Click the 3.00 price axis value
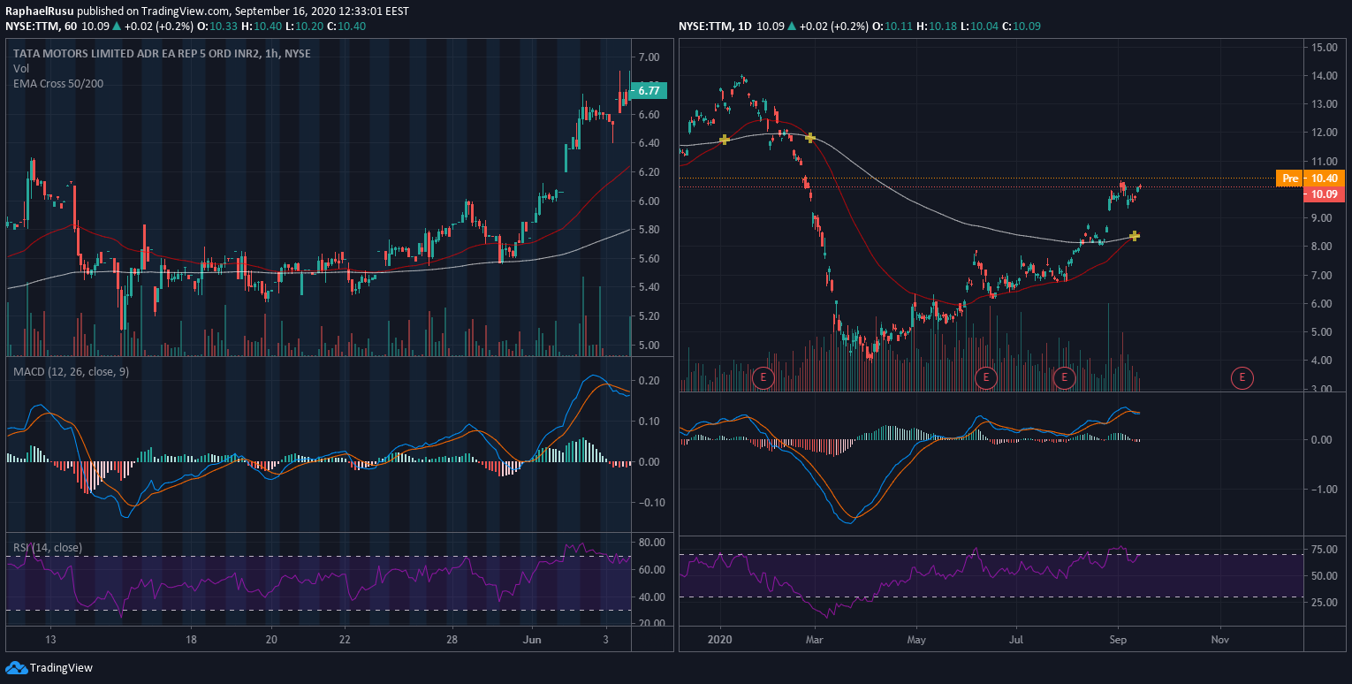 1323,389
